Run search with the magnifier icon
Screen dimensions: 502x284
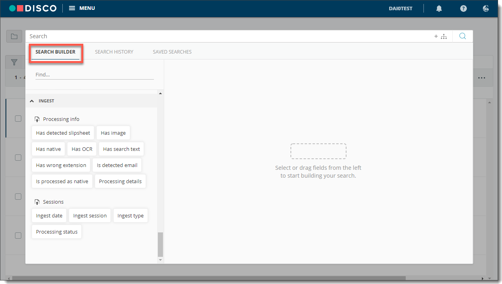click(463, 36)
